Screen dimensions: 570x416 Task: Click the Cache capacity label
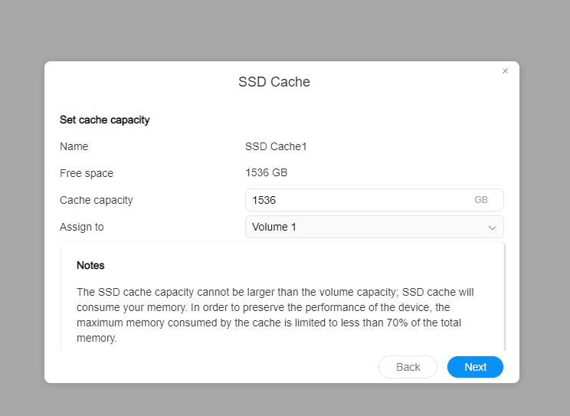pyautogui.click(x=97, y=200)
